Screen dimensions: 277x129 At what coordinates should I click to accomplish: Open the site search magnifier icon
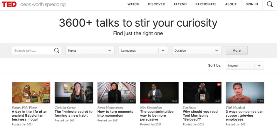[x=270, y=4]
